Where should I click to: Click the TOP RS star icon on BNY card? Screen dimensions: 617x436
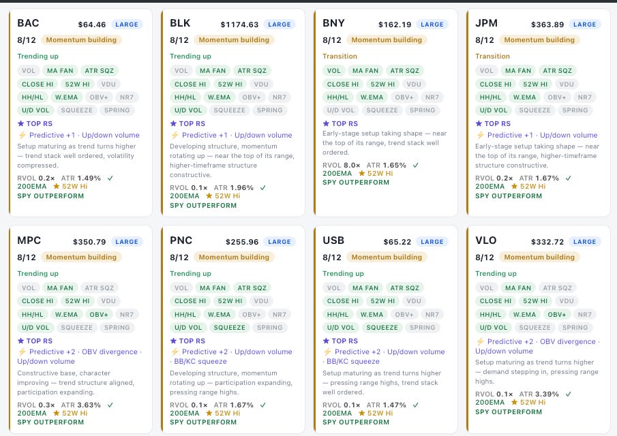click(x=326, y=123)
